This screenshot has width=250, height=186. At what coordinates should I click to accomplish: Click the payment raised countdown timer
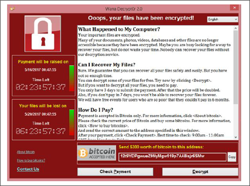[40, 87]
